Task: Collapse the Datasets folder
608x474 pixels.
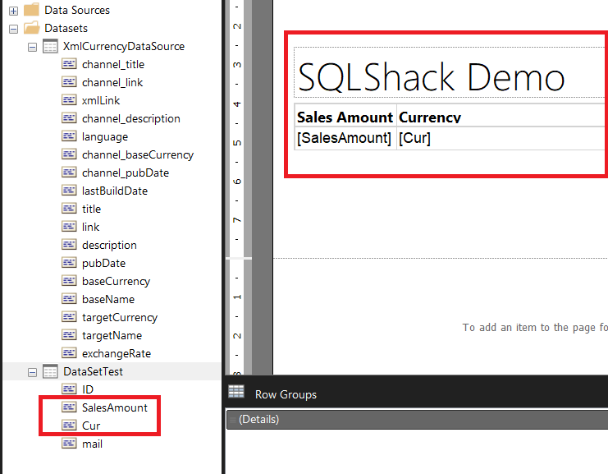Action: [13, 29]
